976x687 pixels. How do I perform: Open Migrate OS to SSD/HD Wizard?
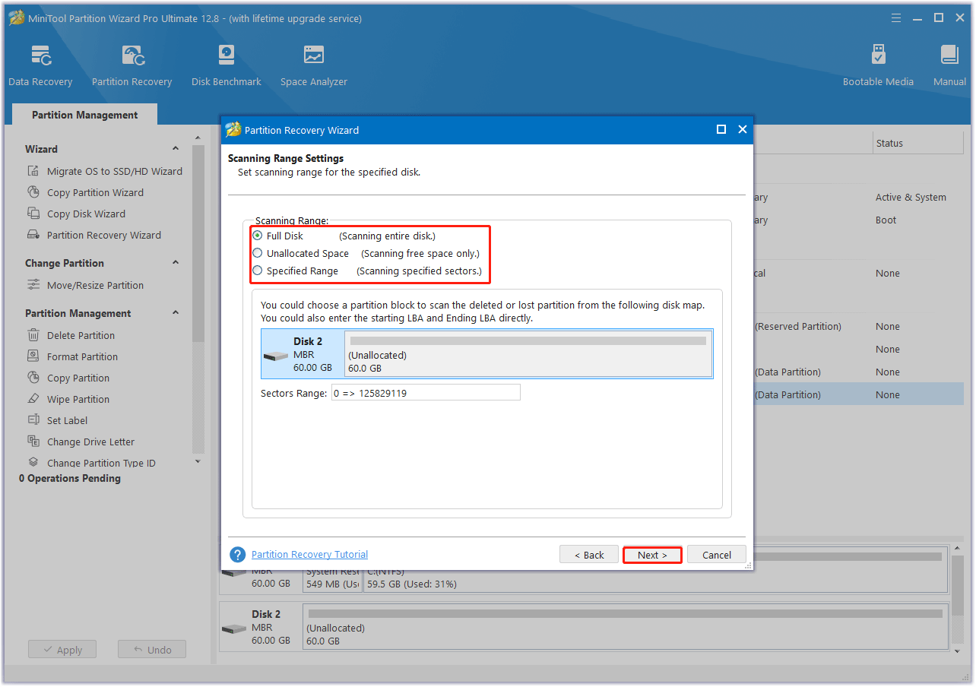pos(114,171)
